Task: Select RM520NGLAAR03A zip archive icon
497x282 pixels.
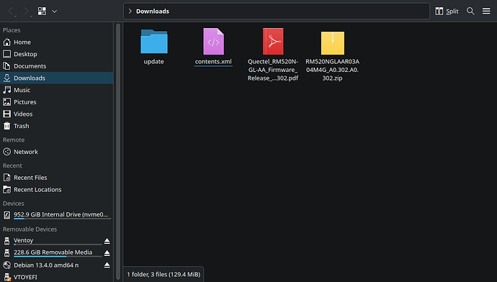Action: 333,42
